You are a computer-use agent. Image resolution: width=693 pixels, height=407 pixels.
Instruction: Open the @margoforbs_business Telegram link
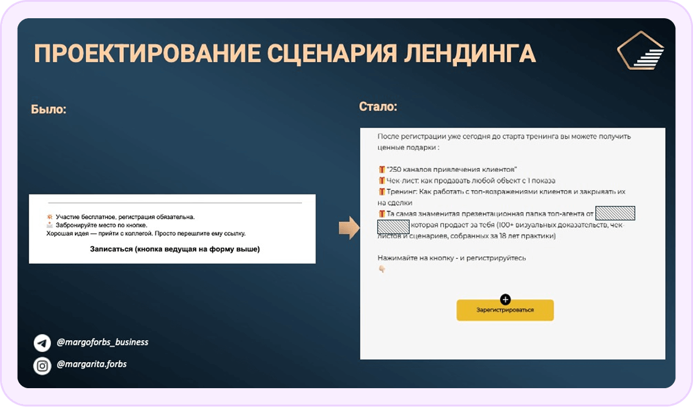coord(103,343)
